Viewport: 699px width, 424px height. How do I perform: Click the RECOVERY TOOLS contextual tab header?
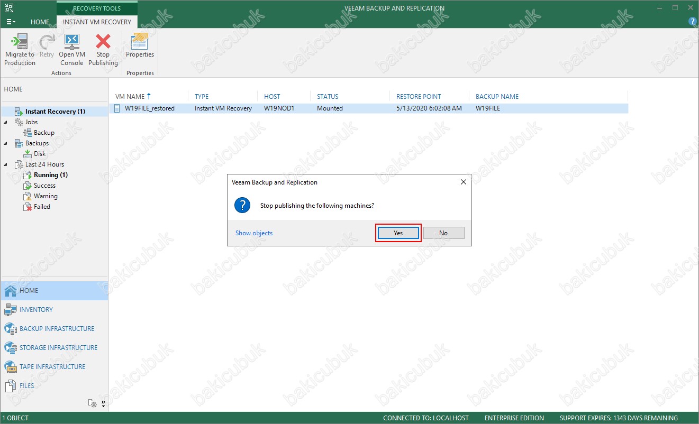click(97, 8)
